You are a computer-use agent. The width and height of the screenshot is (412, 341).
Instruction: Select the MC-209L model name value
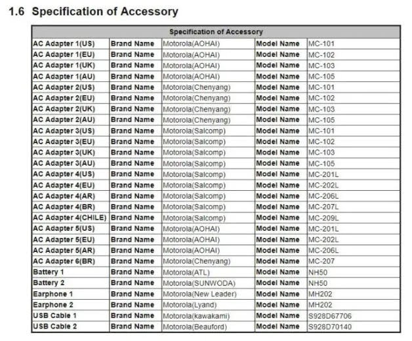click(323, 218)
